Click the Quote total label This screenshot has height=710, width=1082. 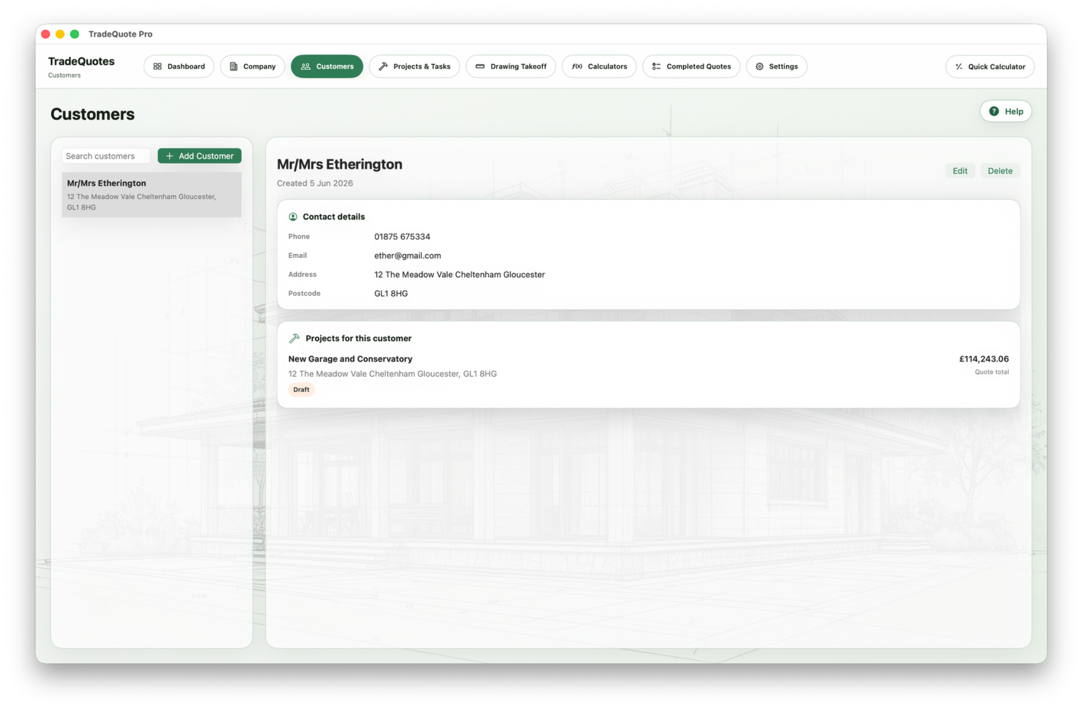tap(992, 372)
